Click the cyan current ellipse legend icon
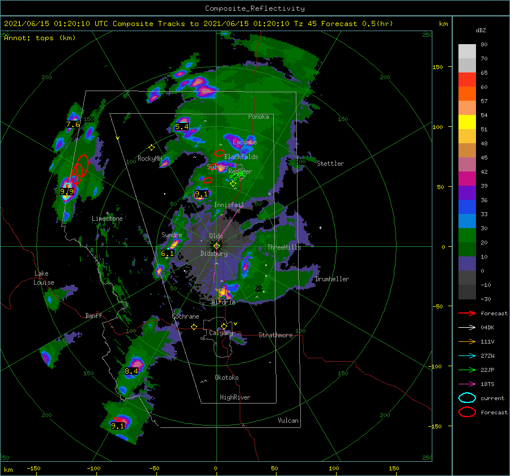The height and width of the screenshot is (476, 510). click(467, 398)
